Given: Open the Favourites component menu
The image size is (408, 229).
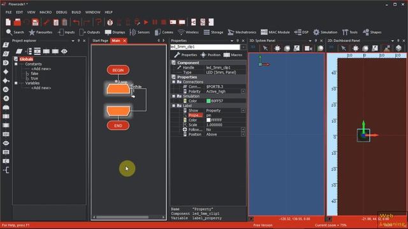Looking at the screenshot, I should (x=41, y=32).
